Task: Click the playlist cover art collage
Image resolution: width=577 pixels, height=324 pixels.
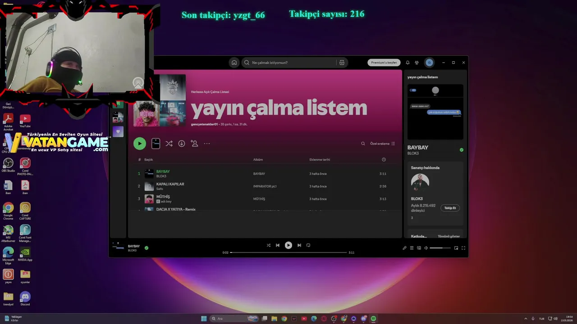Action: (x=160, y=100)
